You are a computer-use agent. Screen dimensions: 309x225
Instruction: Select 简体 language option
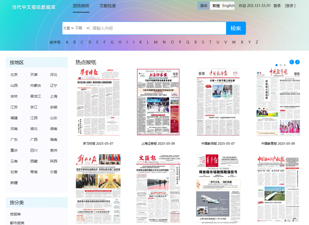point(204,6)
